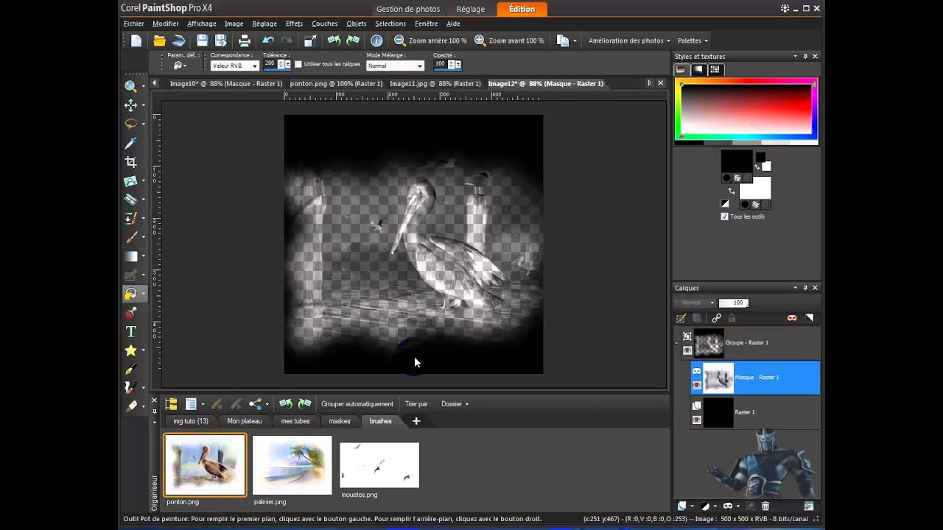The height and width of the screenshot is (530, 943).
Task: Switch to Image11.jpg document tab
Action: click(435, 84)
